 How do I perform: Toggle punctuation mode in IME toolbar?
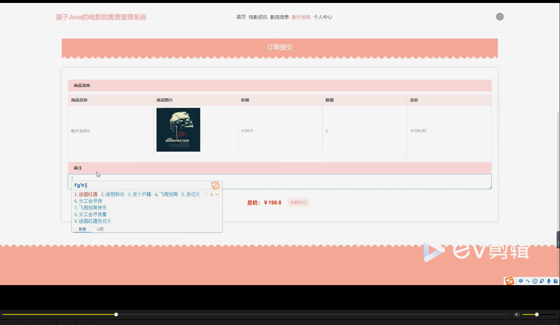click(528, 281)
